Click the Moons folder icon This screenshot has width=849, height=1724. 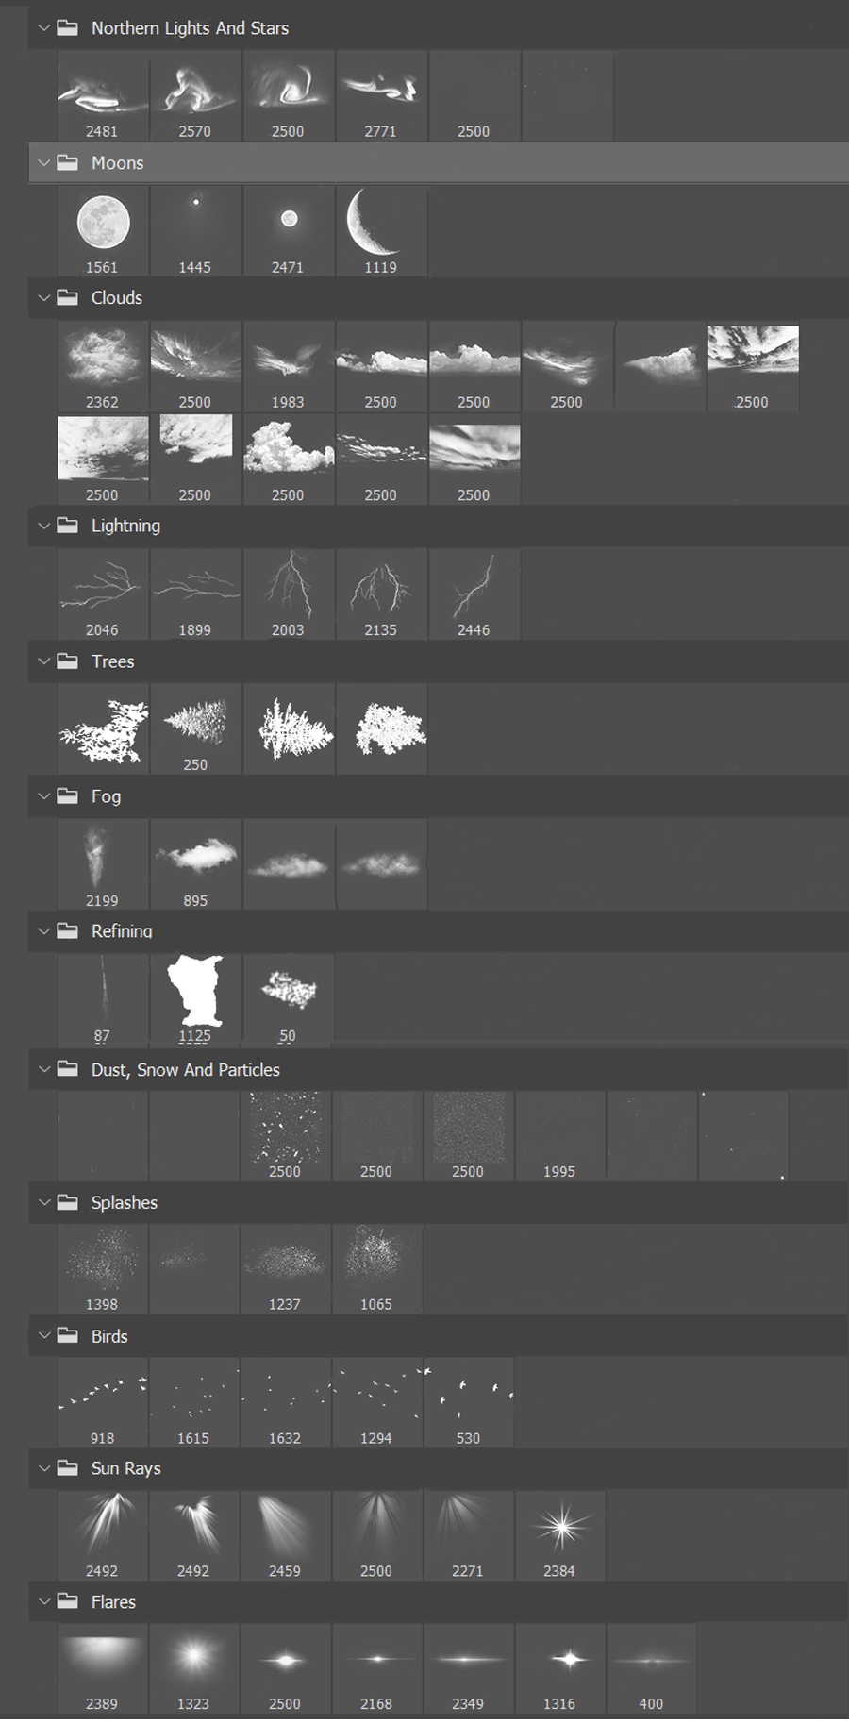(67, 163)
